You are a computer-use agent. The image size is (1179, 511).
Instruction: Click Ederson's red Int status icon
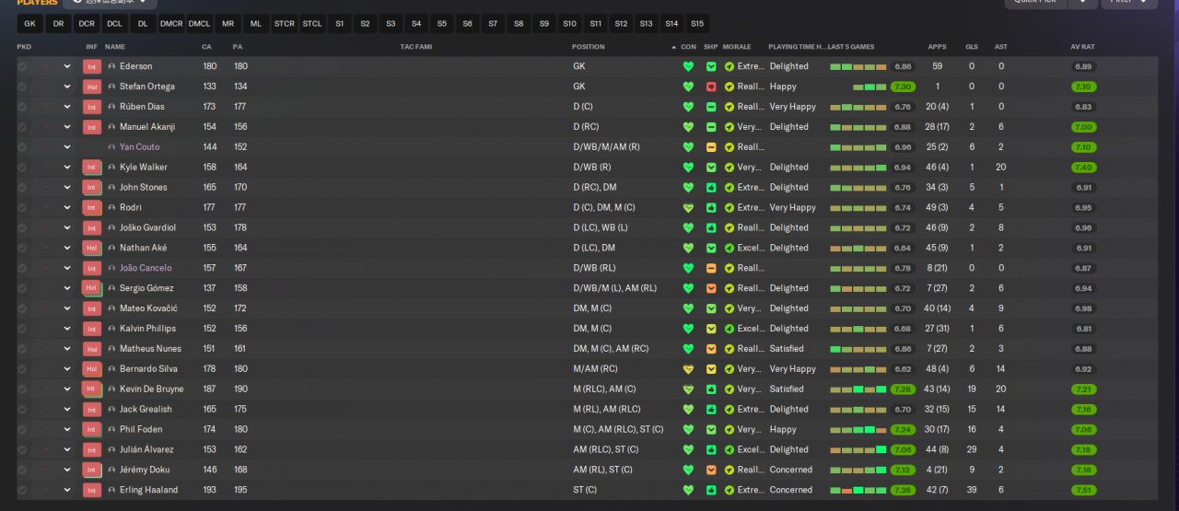click(91, 66)
